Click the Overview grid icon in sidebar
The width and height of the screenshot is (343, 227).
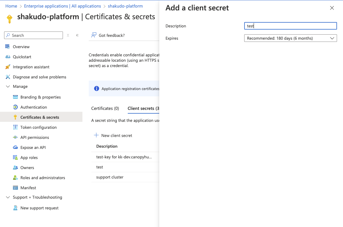coord(8,47)
